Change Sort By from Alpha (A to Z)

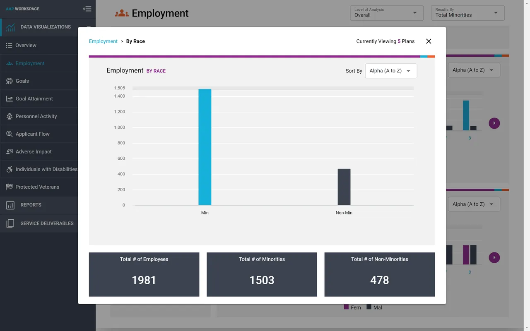tap(390, 71)
